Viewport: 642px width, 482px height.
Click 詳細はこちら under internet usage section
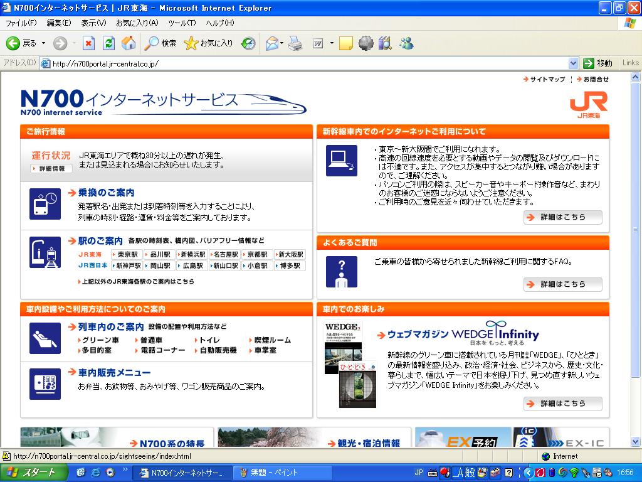563,217
